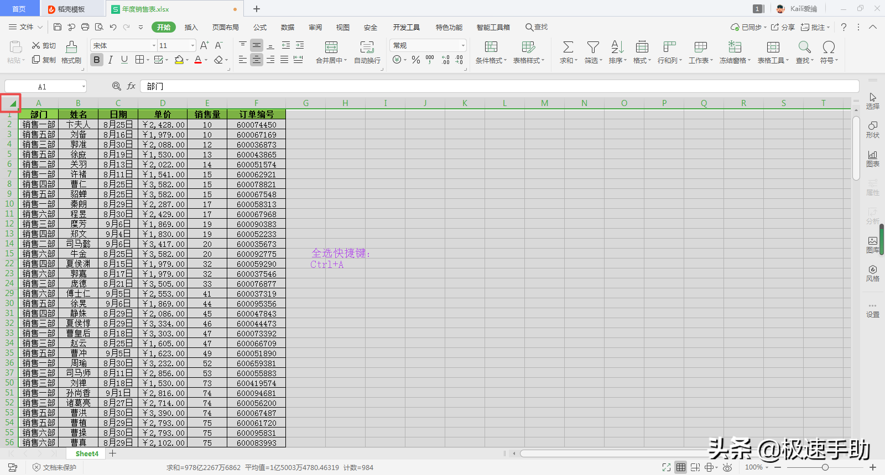Decrease font size with A- icon
This screenshot has width=885, height=475.
[219, 45]
